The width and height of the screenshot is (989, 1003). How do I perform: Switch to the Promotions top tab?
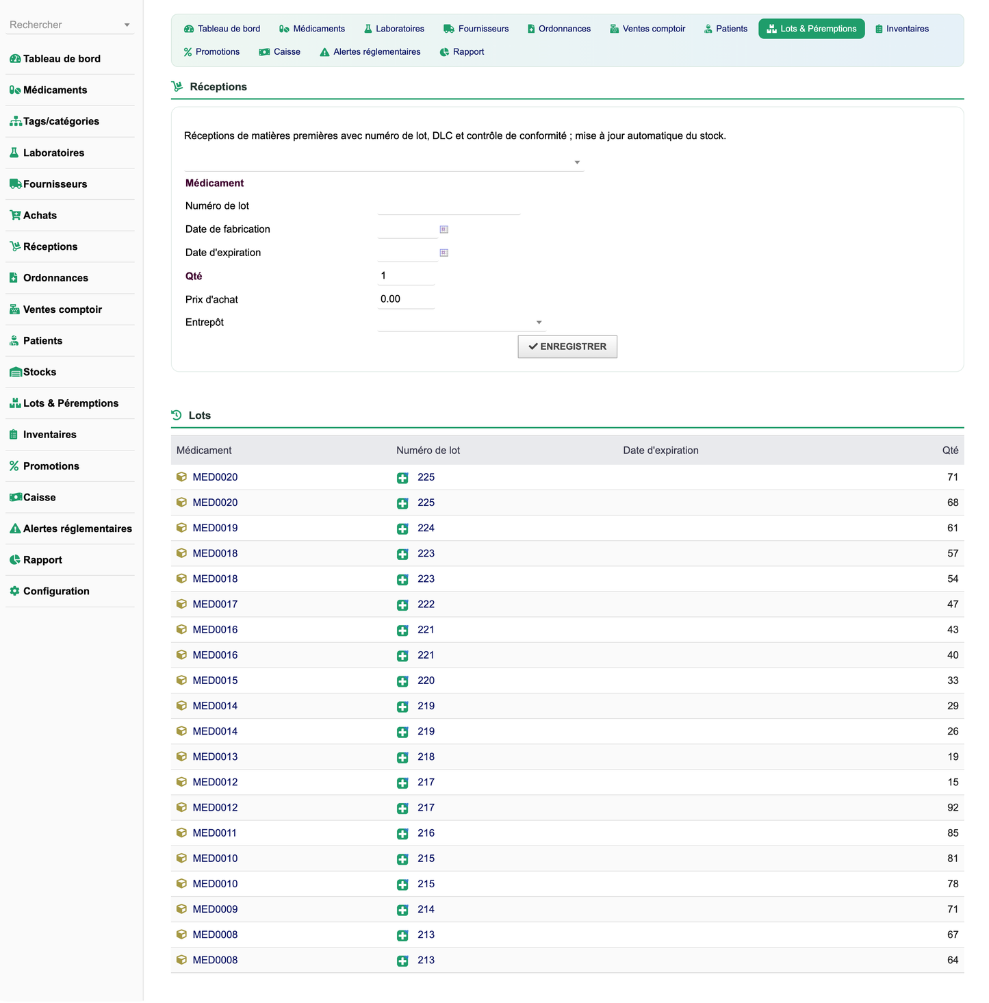pos(211,52)
